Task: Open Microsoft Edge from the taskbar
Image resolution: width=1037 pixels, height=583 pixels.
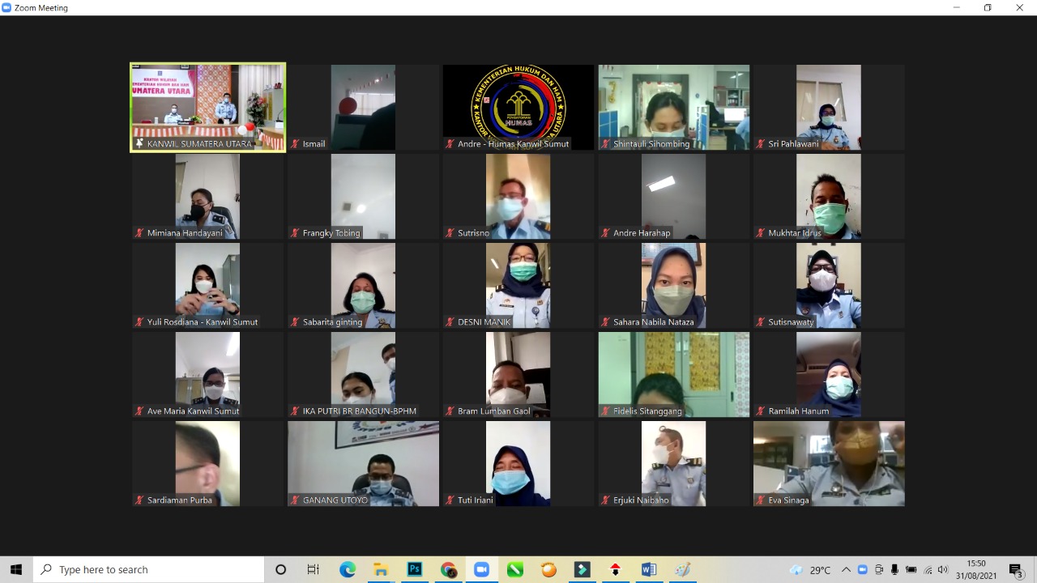Action: [x=348, y=569]
